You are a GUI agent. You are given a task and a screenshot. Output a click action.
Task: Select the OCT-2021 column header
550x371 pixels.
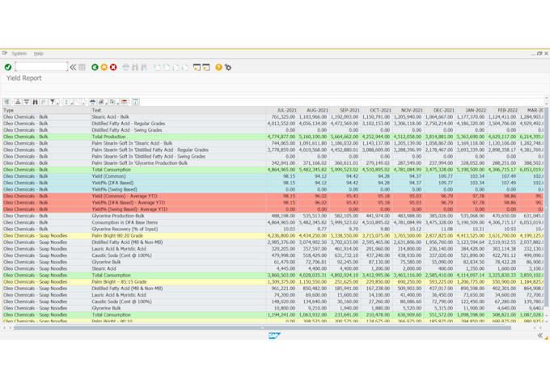coord(376,110)
